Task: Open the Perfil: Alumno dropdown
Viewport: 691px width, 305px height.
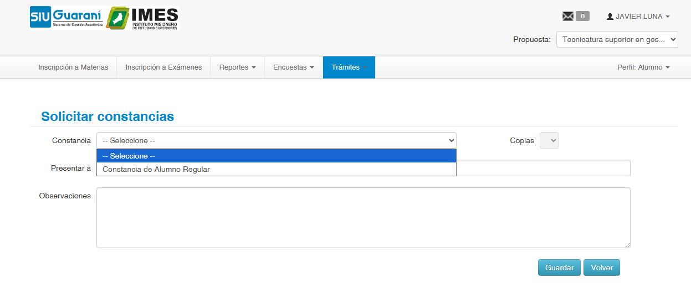Action: click(643, 67)
